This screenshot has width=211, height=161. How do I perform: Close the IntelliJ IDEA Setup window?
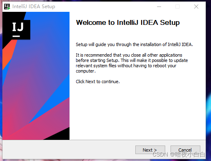[x=196, y=7]
